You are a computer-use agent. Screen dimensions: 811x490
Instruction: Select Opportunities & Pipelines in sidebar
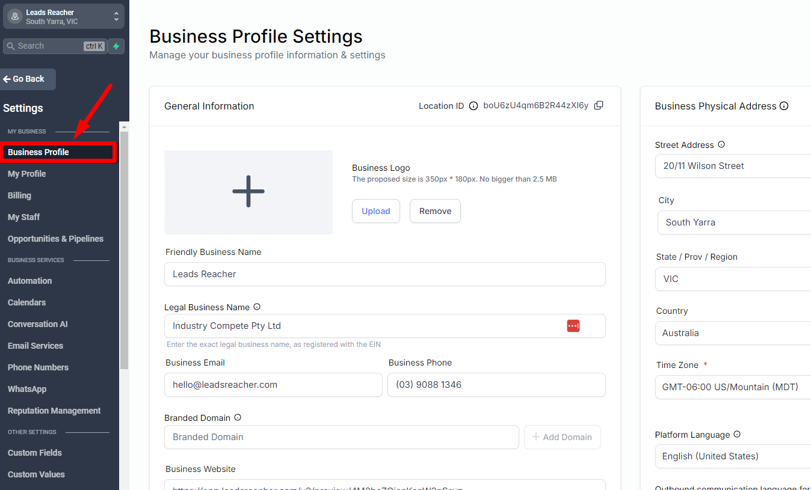[x=55, y=239]
